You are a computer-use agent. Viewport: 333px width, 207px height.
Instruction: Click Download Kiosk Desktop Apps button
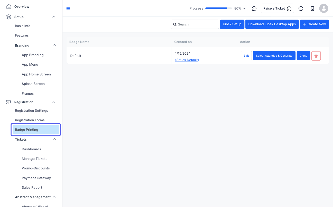click(272, 24)
